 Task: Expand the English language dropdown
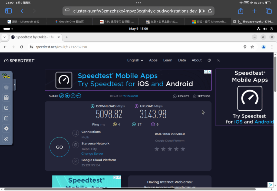[135, 60]
